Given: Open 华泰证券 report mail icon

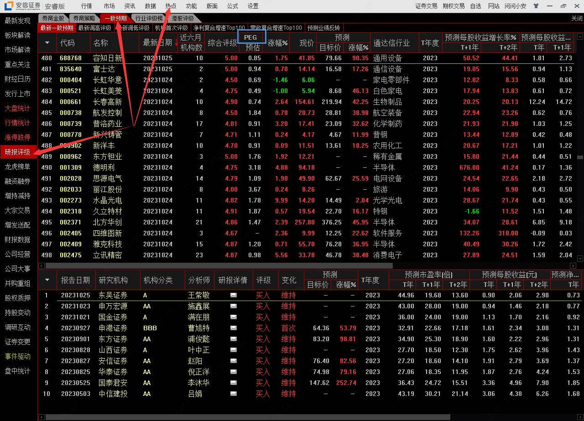Looking at the screenshot, I should point(233,372).
